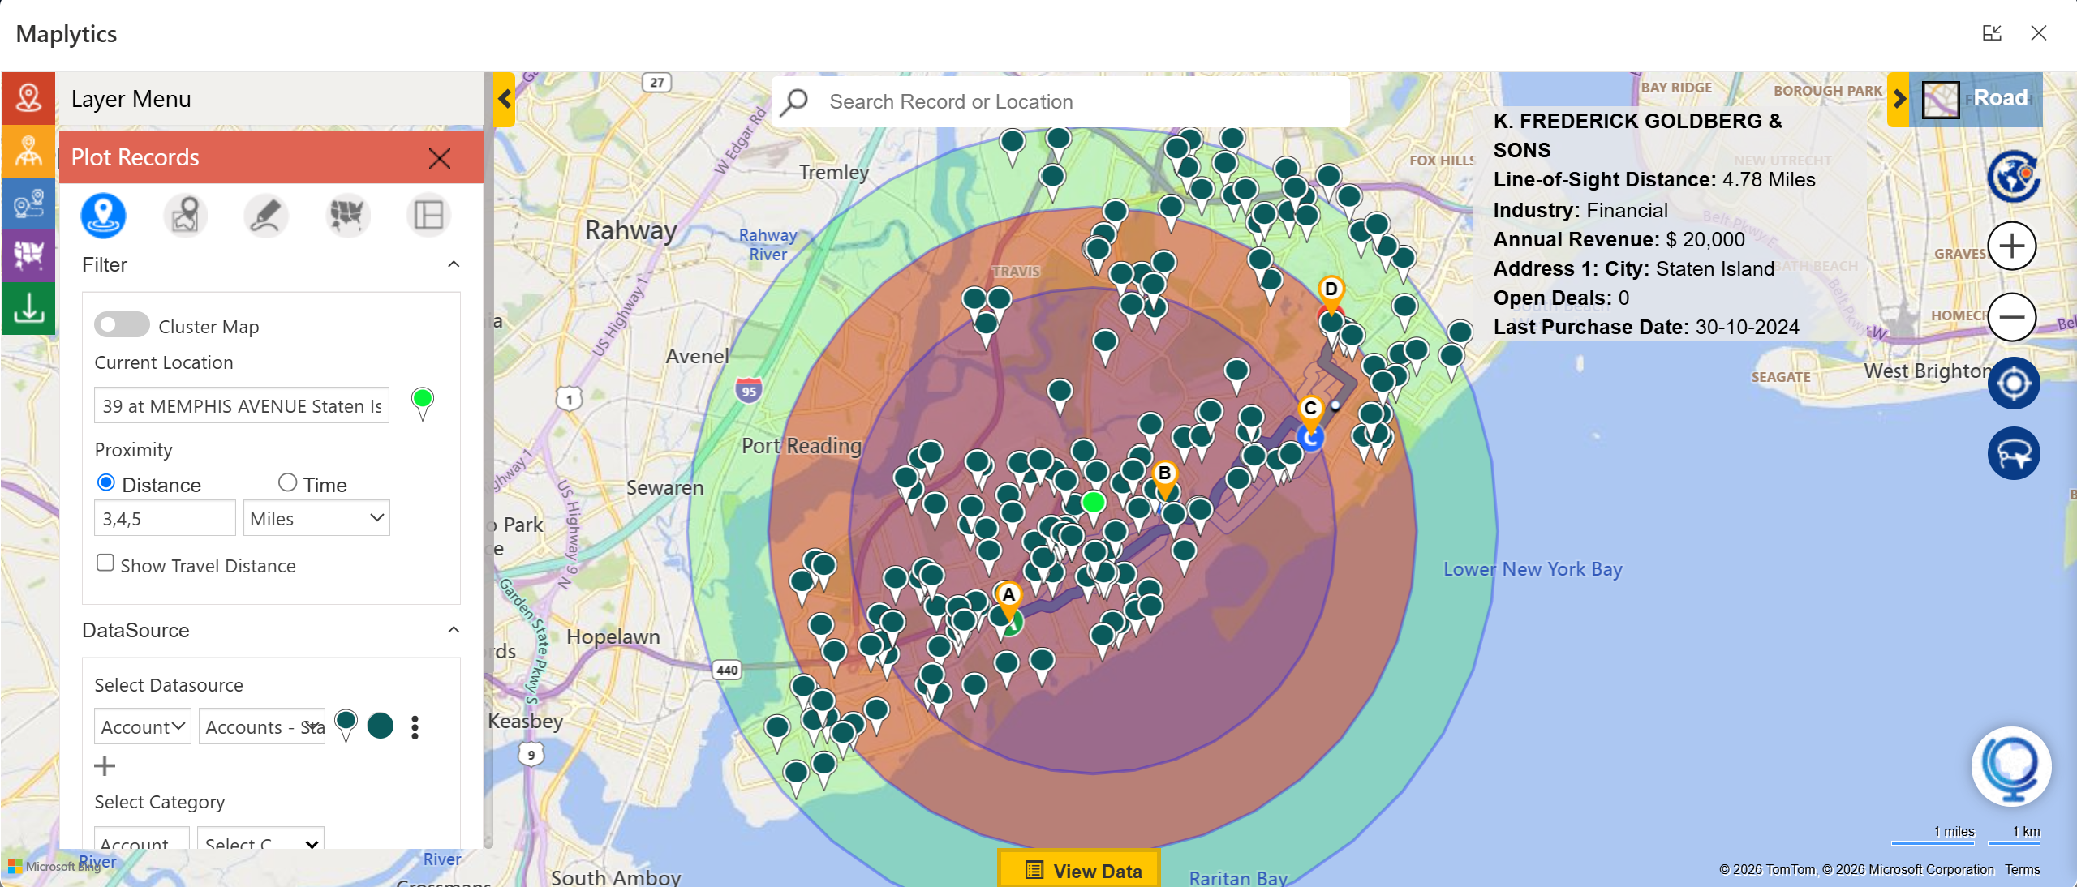The width and height of the screenshot is (2077, 887).
Task: Pop out the Maplytics window
Action: click(x=1992, y=33)
